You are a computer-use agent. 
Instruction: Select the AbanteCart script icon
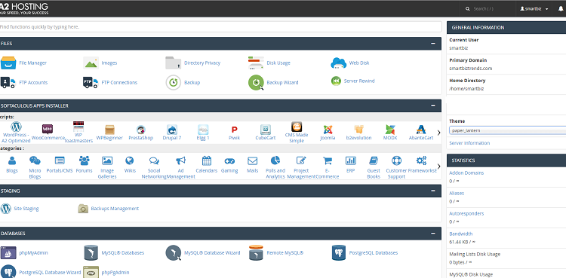tap(421, 130)
